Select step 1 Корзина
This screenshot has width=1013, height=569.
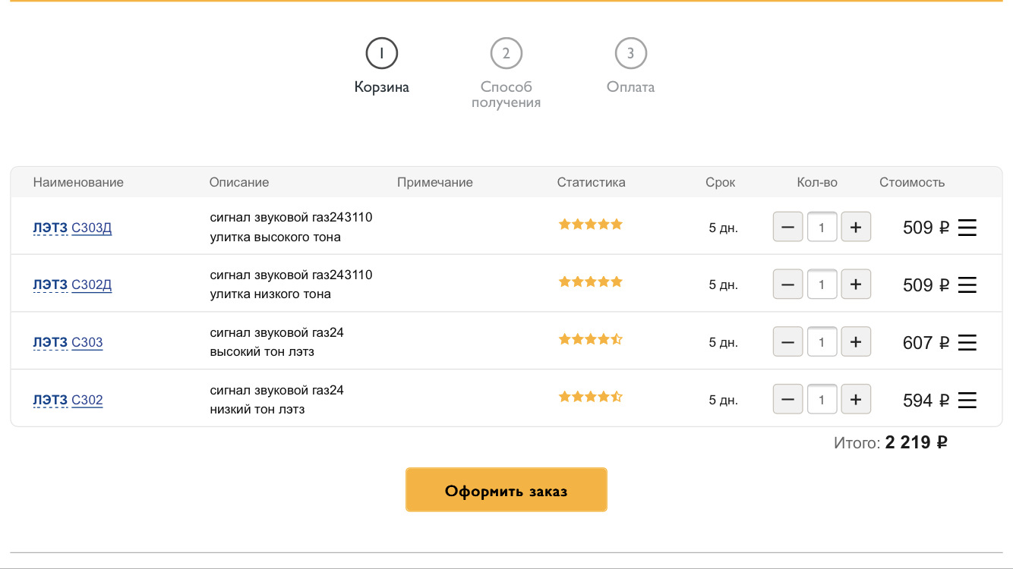pos(381,54)
